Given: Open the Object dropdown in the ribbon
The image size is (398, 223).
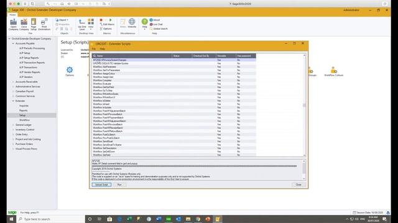Looking at the screenshot, I should (x=62, y=20).
